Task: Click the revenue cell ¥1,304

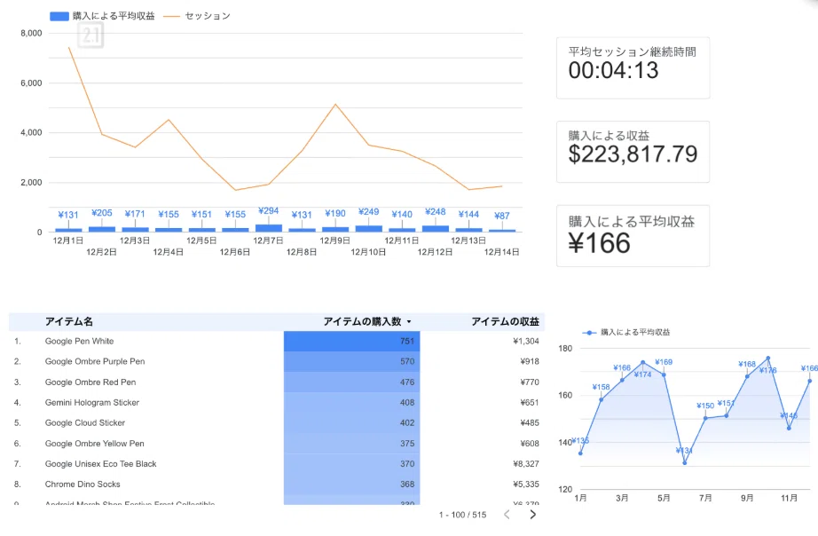Action: tap(526, 342)
